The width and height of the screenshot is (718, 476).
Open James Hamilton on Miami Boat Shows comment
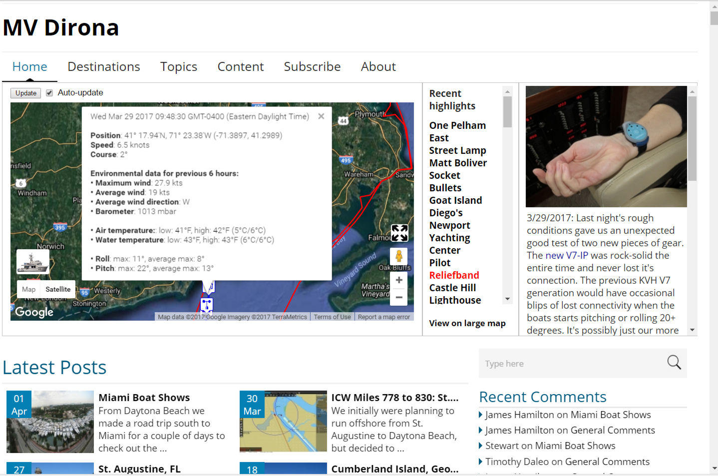[568, 415]
